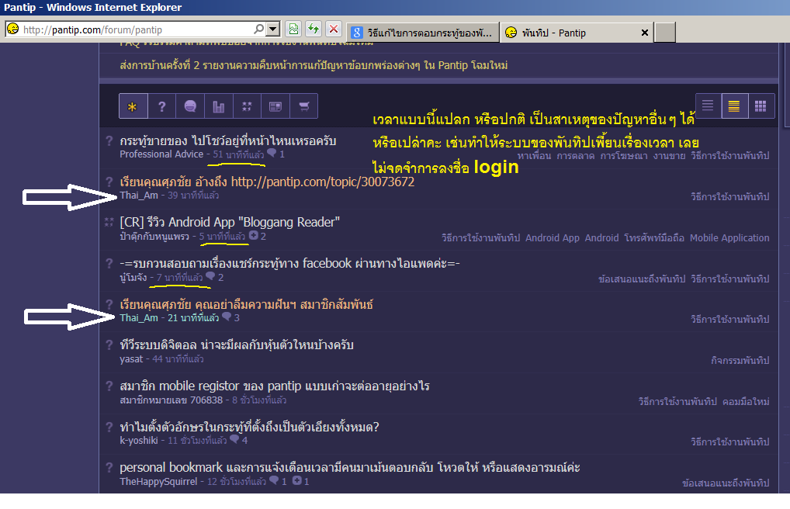Image resolution: width=790 pixels, height=509 pixels.
Task: Click author name Professional Advice
Action: point(161,154)
